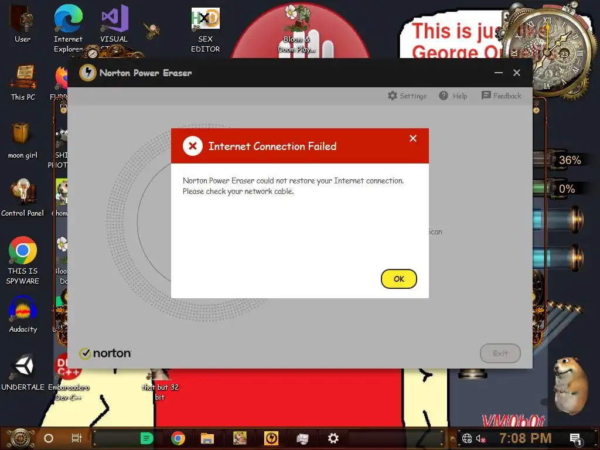600x450 pixels.
Task: Open the VISUAL Studio desktop shortcut
Action: 114,29
